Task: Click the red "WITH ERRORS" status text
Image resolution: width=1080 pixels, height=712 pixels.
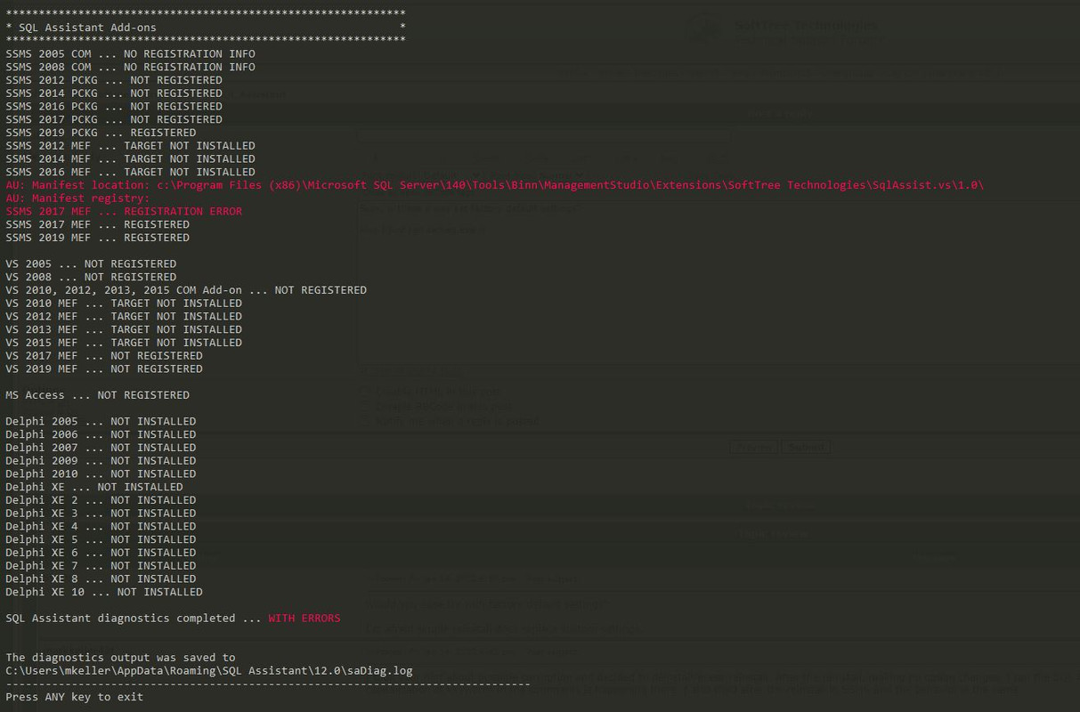Action: (x=305, y=619)
